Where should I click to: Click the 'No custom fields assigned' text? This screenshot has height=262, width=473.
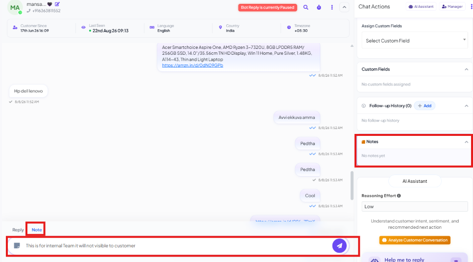pyautogui.click(x=386, y=85)
